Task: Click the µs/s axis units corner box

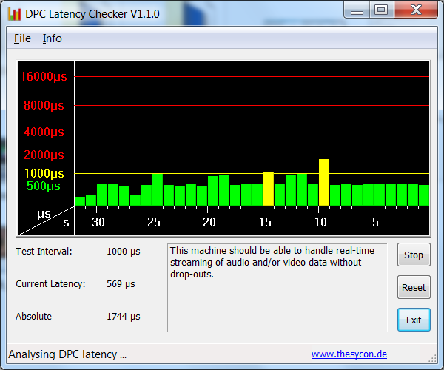Action: (46, 221)
